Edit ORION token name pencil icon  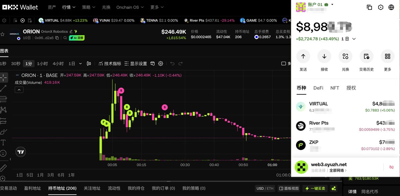[x=71, y=32]
